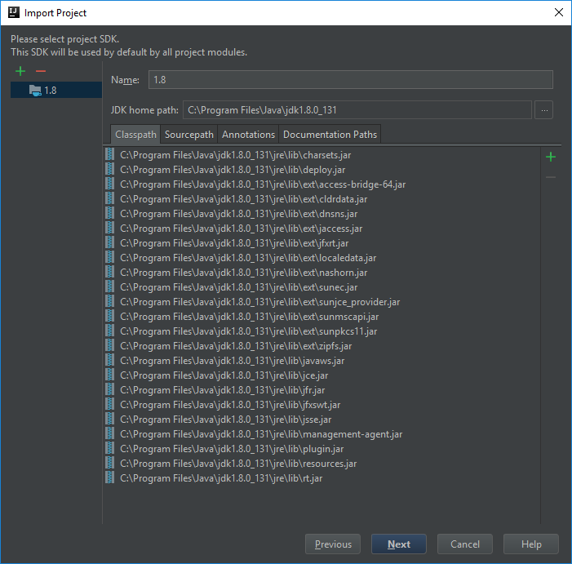Open the Documentation Paths tab
The width and height of the screenshot is (572, 564).
point(330,134)
